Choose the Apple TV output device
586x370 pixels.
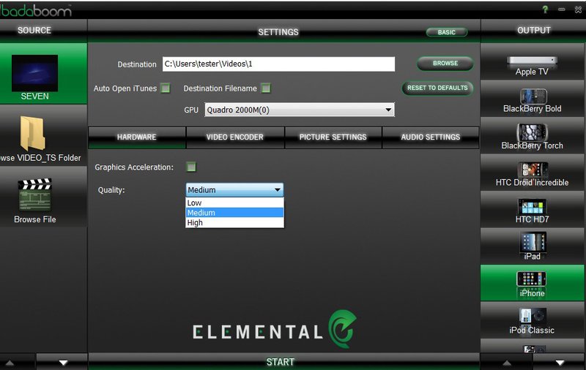point(533,61)
